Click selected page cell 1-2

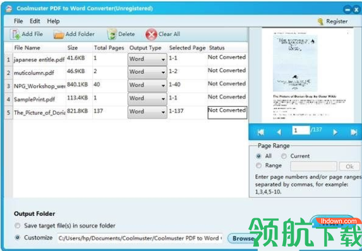(173, 71)
